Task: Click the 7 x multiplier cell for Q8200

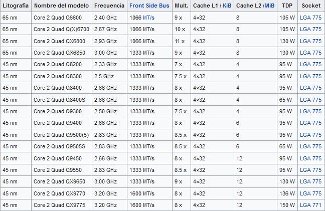Action: (x=182, y=64)
